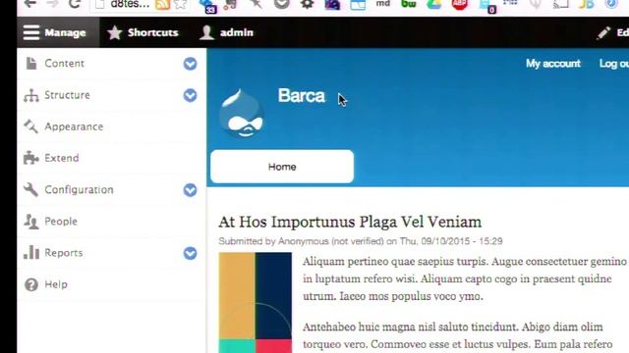Expand the Reports submenu arrow
The image size is (629, 353).
[x=190, y=253]
